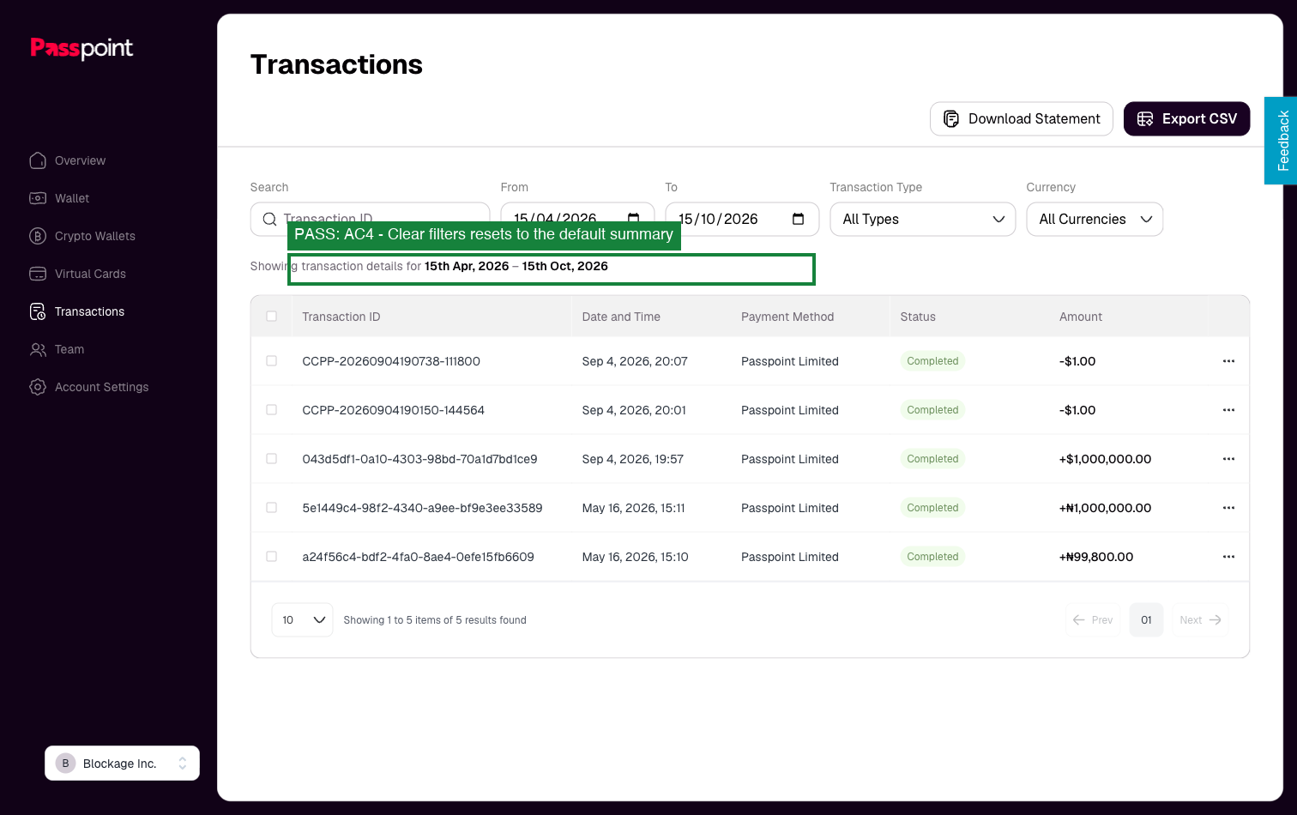1297x815 pixels.
Task: Open the To date calendar picker icon
Action: (798, 219)
